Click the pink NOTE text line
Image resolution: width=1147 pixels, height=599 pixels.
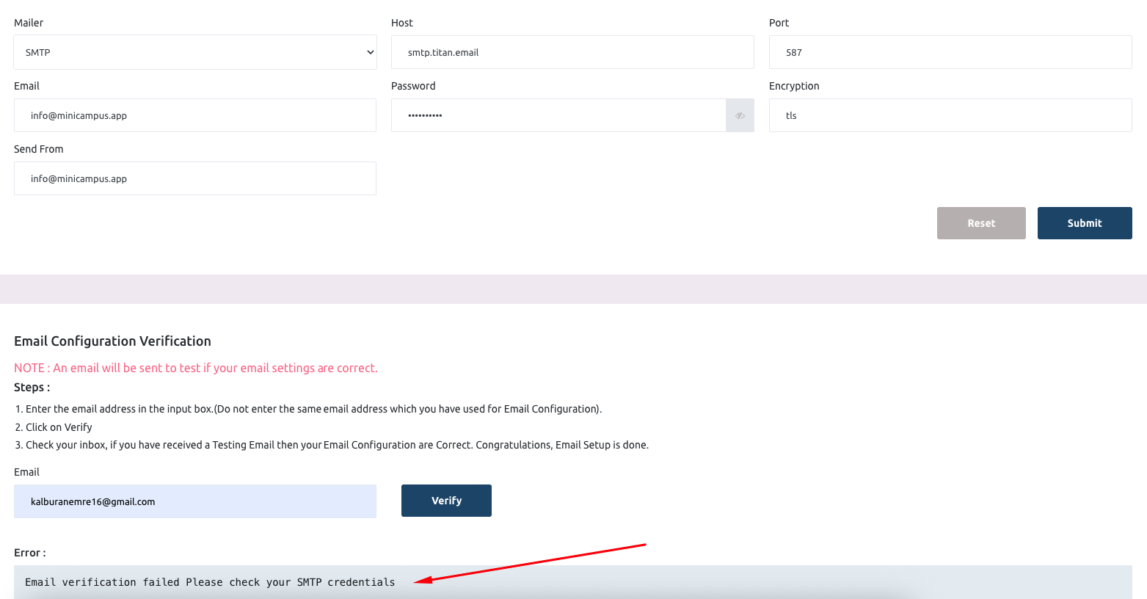pyautogui.click(x=195, y=368)
